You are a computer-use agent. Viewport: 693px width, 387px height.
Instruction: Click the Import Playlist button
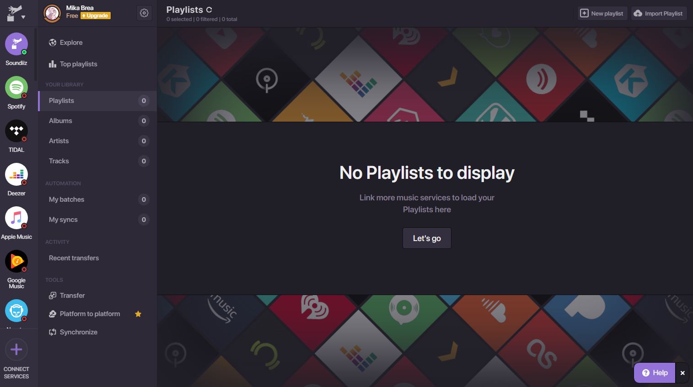[658, 13]
